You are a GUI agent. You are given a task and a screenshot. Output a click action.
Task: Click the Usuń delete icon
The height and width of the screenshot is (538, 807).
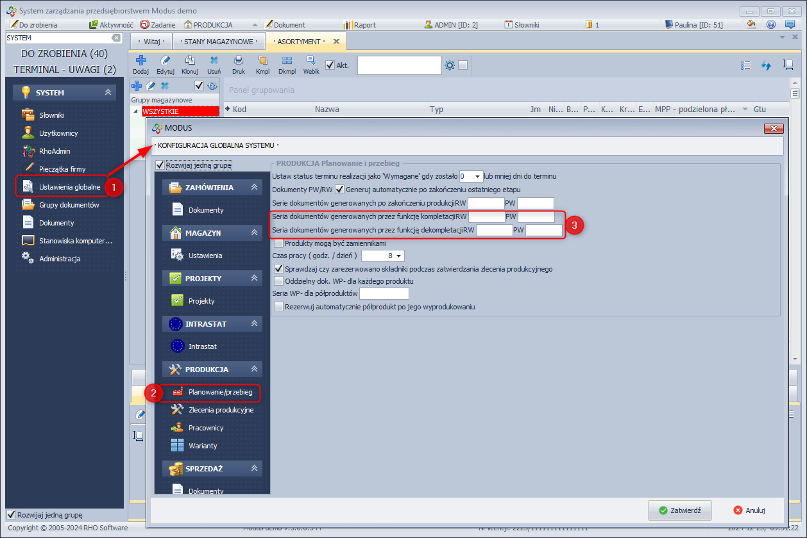point(214,61)
